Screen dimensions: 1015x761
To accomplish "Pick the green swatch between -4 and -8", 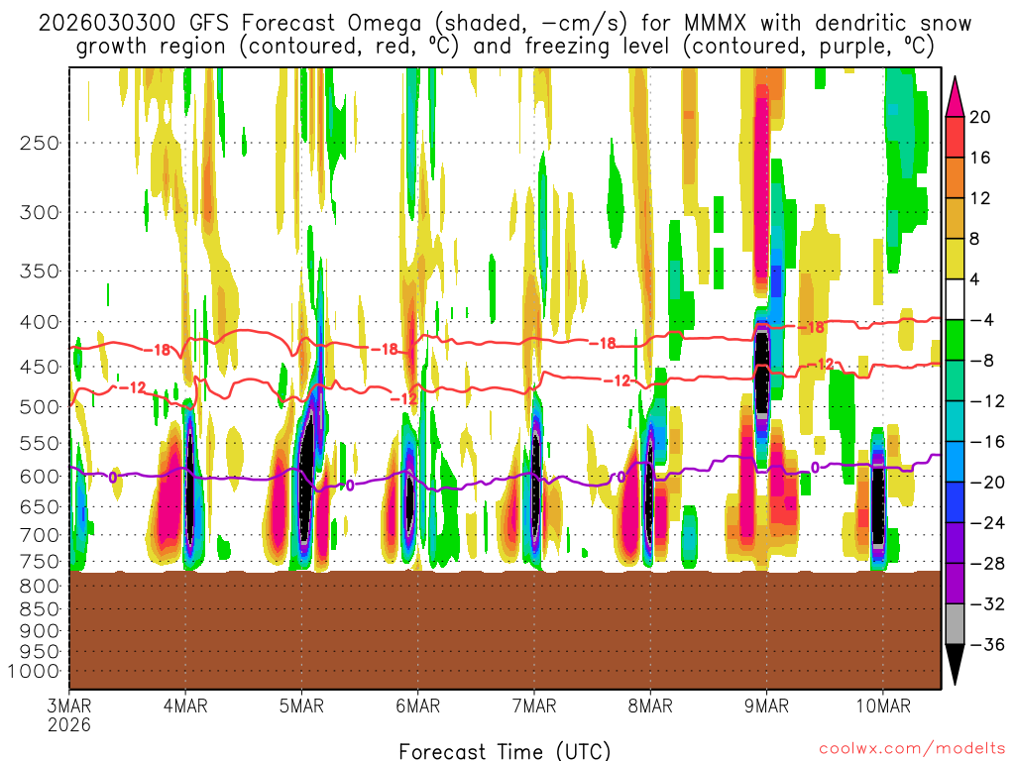I will point(958,340).
